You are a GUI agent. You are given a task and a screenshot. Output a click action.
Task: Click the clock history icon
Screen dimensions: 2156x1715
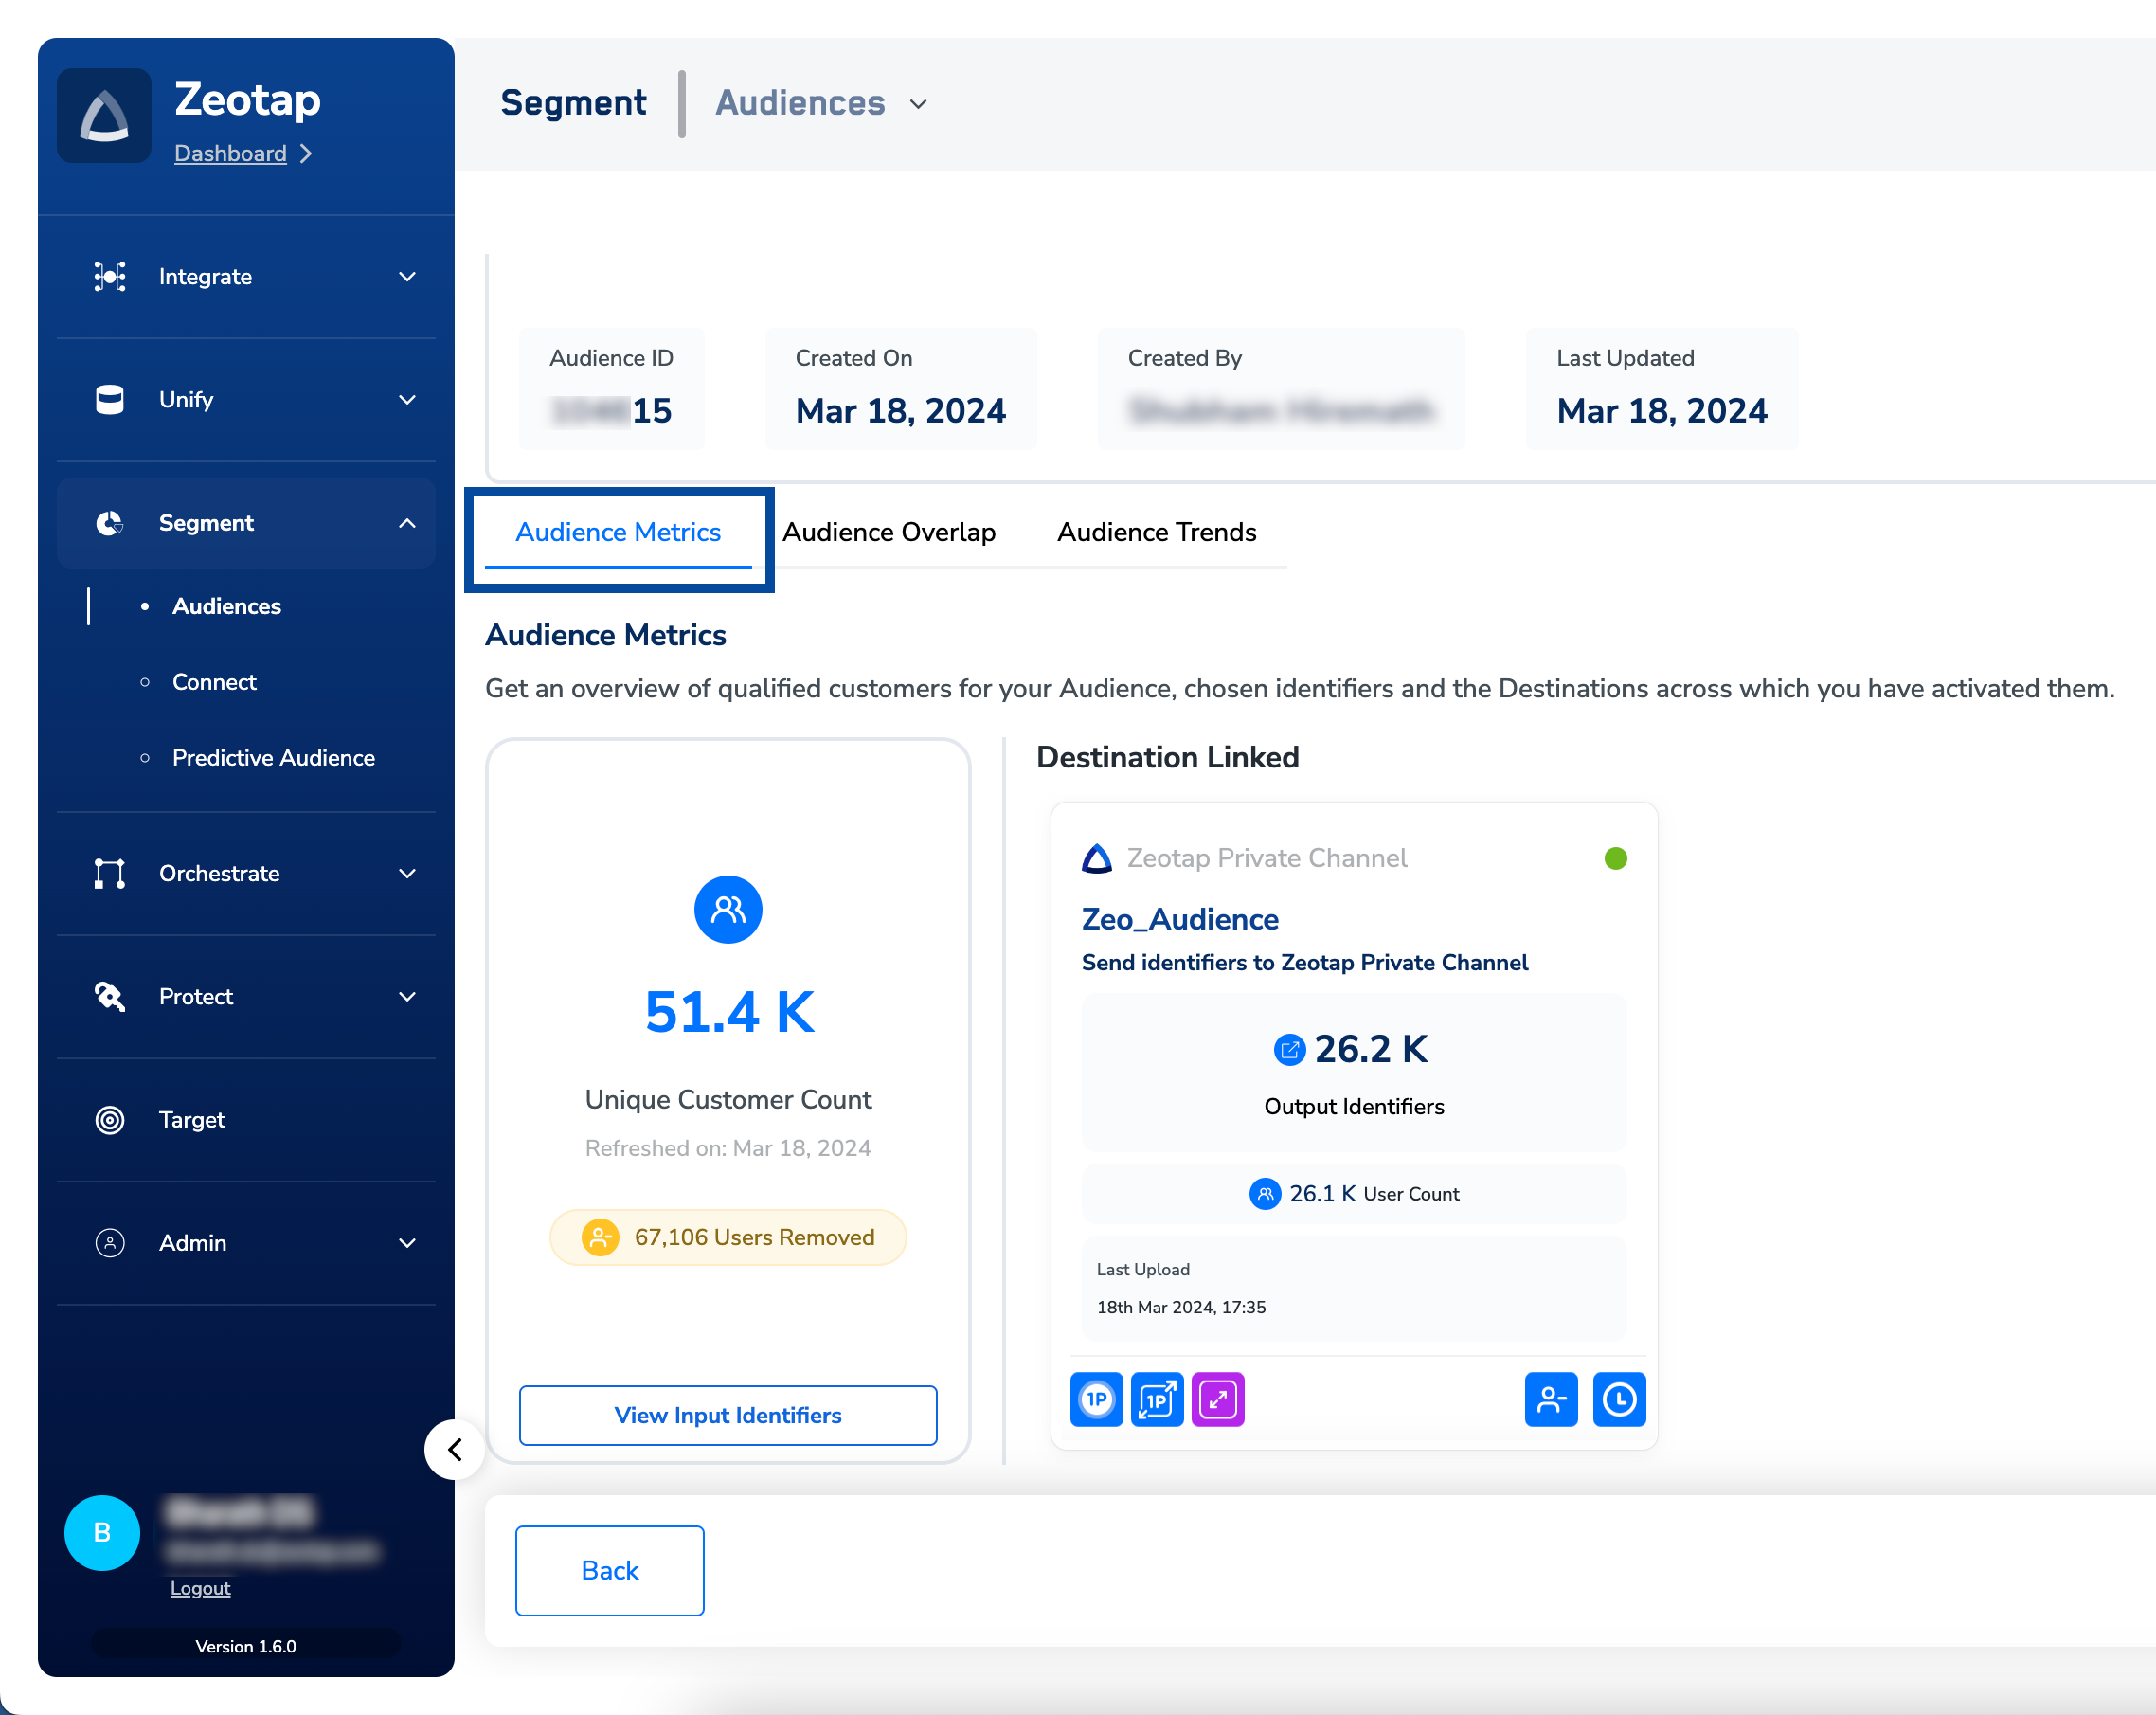click(x=1618, y=1398)
